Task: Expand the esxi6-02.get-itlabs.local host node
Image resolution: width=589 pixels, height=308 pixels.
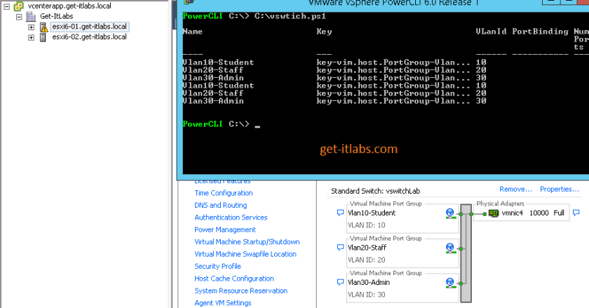Action: pyautogui.click(x=31, y=38)
